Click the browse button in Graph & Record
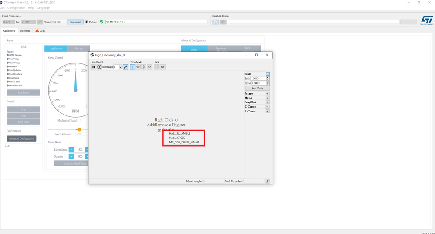This screenshot has width=435, height=234. tap(408, 22)
